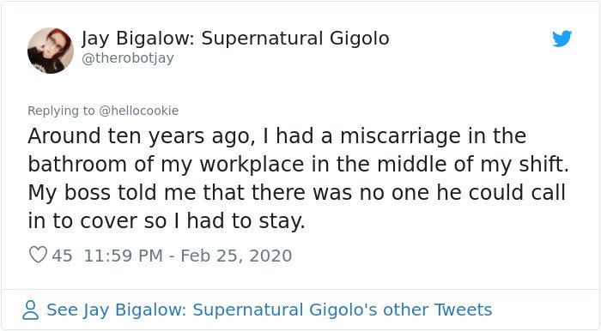
Task: Open Jay Bigalow's profile picture
Action: pyautogui.click(x=51, y=51)
